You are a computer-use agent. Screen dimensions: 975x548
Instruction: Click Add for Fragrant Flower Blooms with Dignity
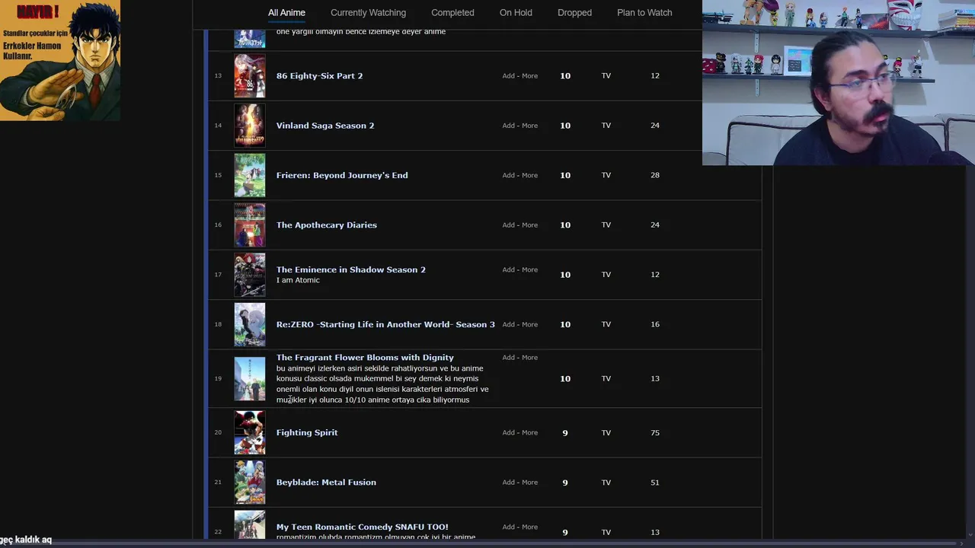click(x=508, y=357)
